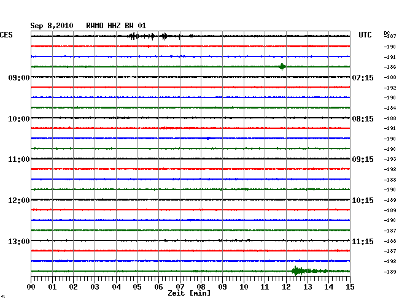Click the '06' minute axis label
This screenshot has width=399, height=303.
pyautogui.click(x=158, y=286)
